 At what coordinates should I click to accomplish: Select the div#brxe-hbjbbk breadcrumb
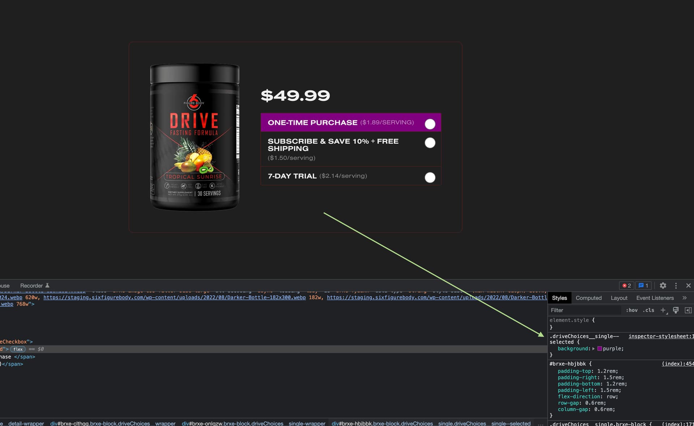(x=431, y=423)
